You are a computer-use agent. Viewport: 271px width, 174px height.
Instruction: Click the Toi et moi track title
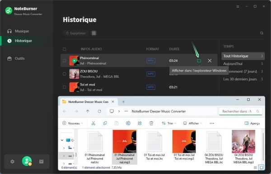88,85
